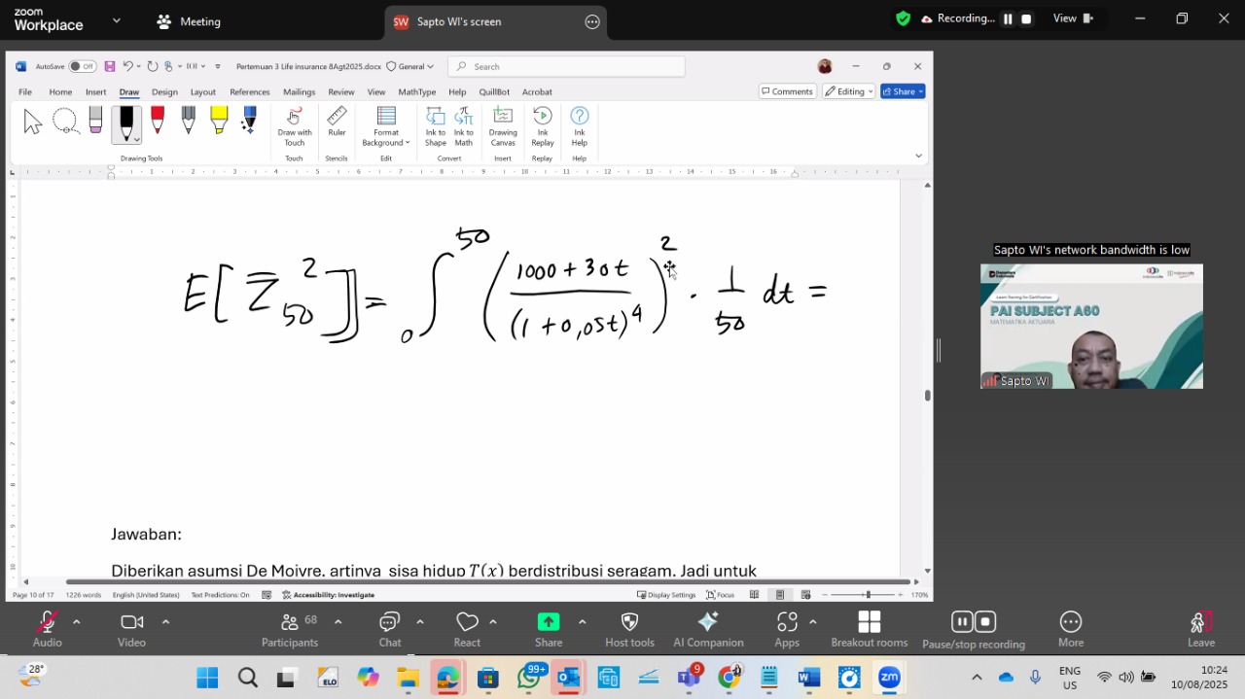Expand Zoom Participants options arrow
This screenshot has height=699, width=1245.
[x=338, y=622]
